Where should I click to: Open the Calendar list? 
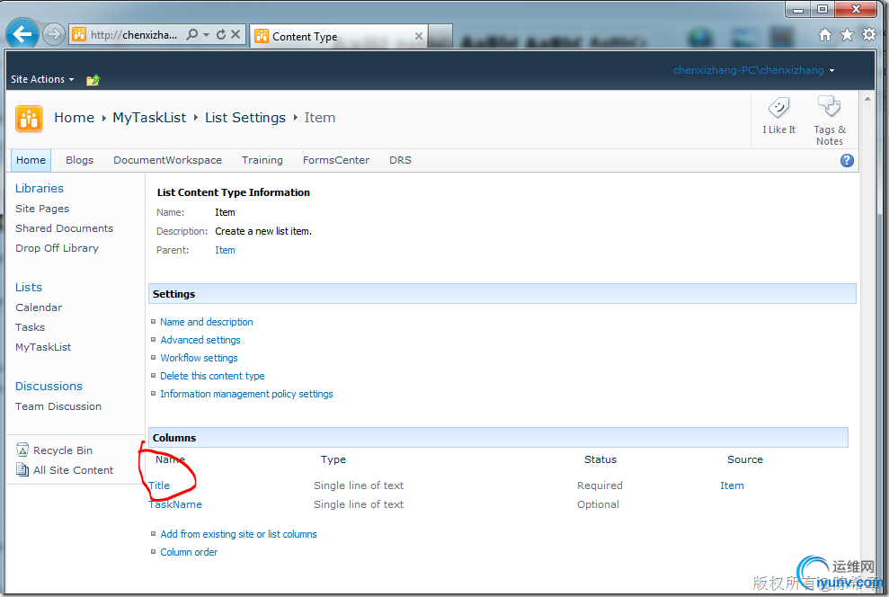pos(39,307)
